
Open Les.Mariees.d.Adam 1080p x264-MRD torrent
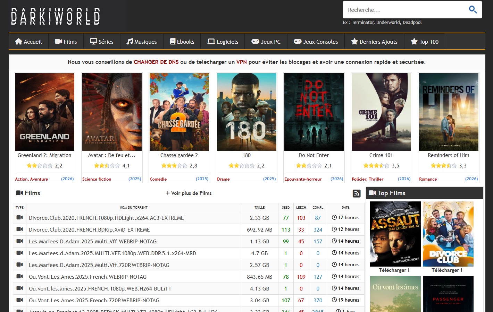(112, 253)
